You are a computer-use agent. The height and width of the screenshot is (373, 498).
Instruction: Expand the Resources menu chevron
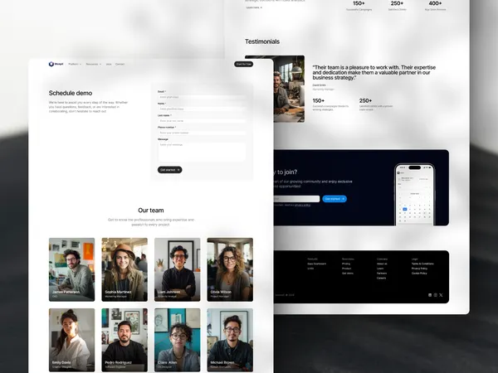100,64
